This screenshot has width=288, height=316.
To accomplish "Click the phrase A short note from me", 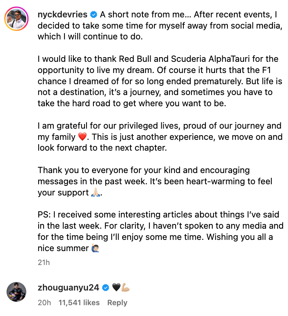I will pyautogui.click(x=142, y=15).
